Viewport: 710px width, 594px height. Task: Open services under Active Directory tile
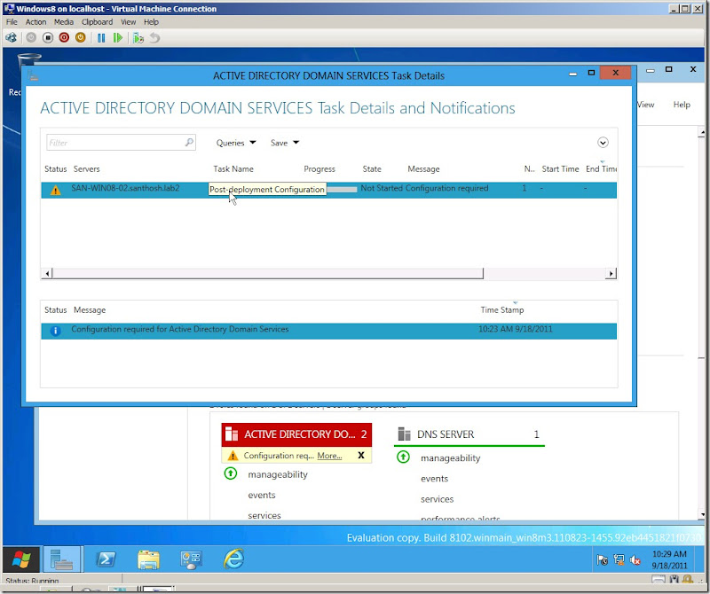(x=264, y=515)
